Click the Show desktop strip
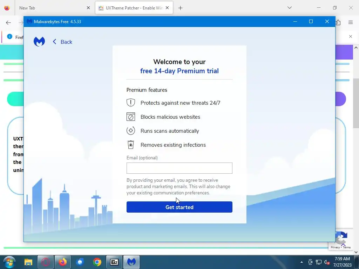Viewport: 359px width, 269px height. 357,262
